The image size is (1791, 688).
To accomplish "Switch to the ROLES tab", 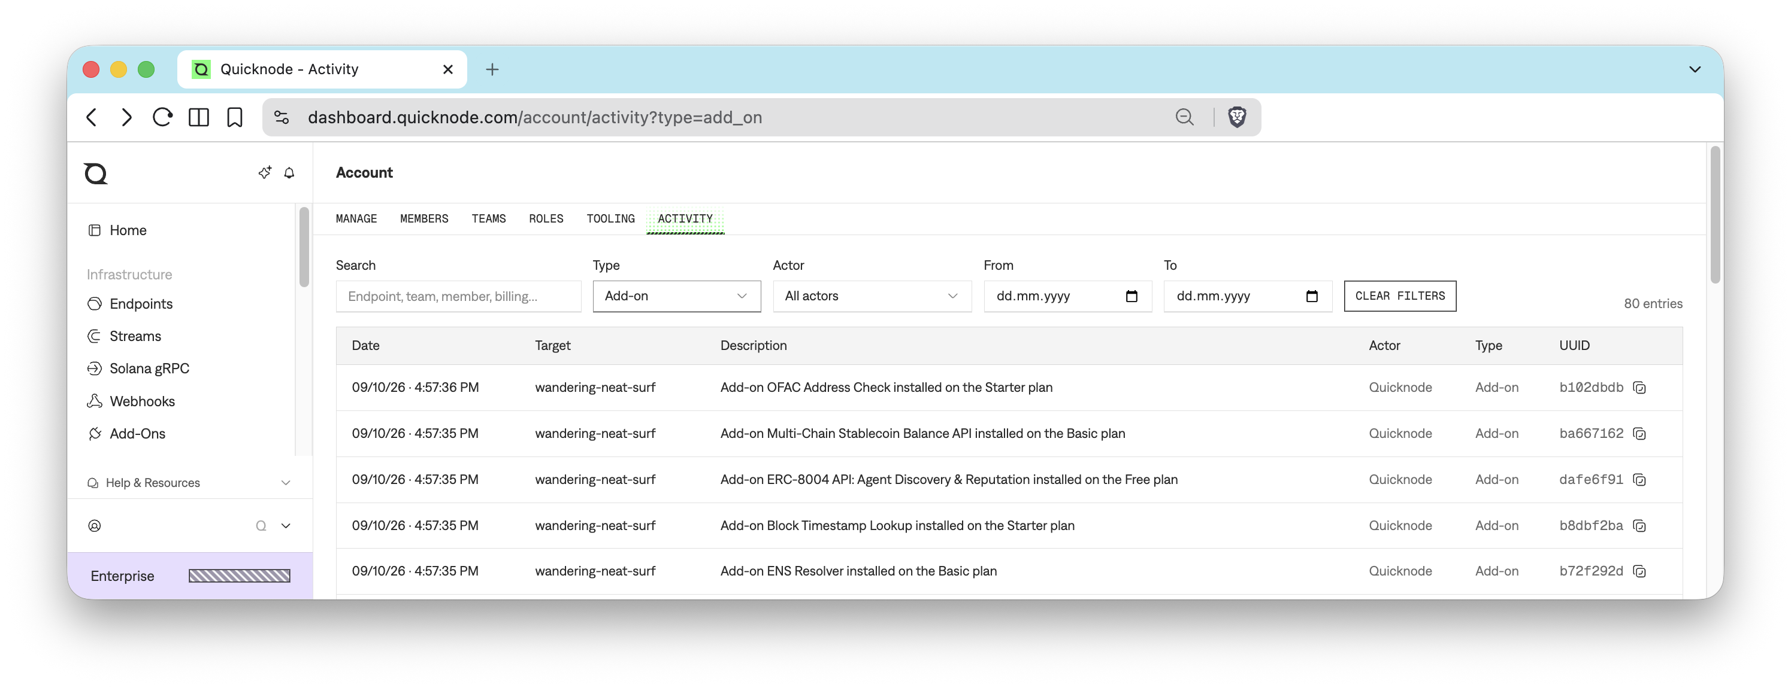I will tap(546, 219).
